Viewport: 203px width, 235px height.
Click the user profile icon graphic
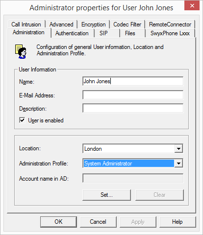[21, 51]
